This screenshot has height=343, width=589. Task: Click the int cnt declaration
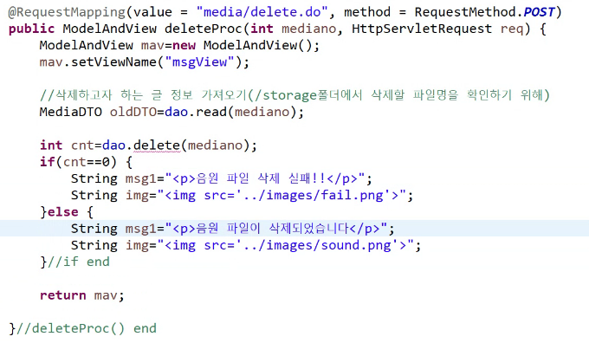[67, 146]
